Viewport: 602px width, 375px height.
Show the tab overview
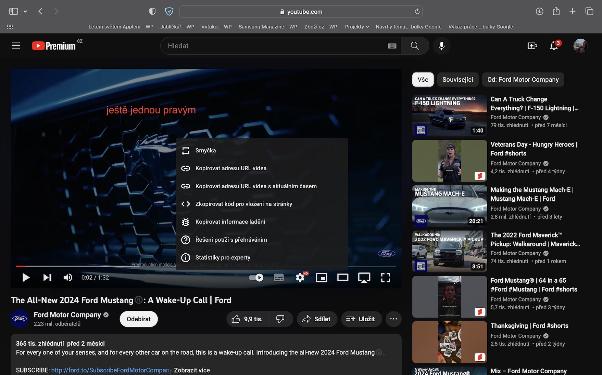[589, 12]
